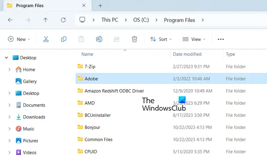
Task: Navigate to OS (C:) in breadcrumb
Action: click(x=141, y=20)
